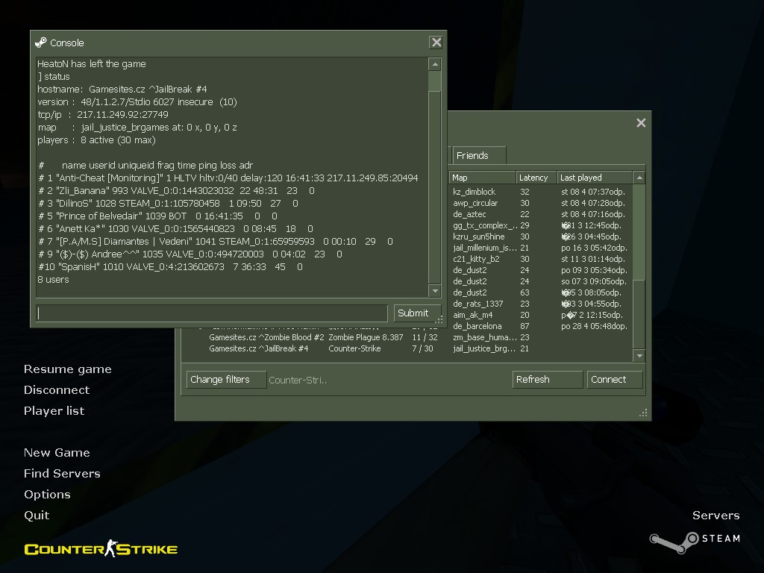The image size is (764, 573).
Task: Click the SpanisH player line in console
Action: click(171, 266)
